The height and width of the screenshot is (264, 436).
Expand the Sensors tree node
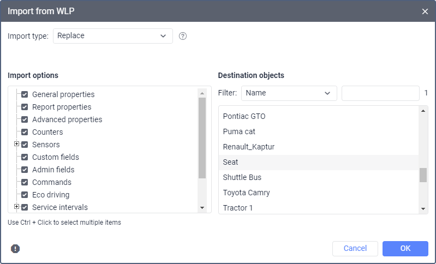tap(16, 145)
